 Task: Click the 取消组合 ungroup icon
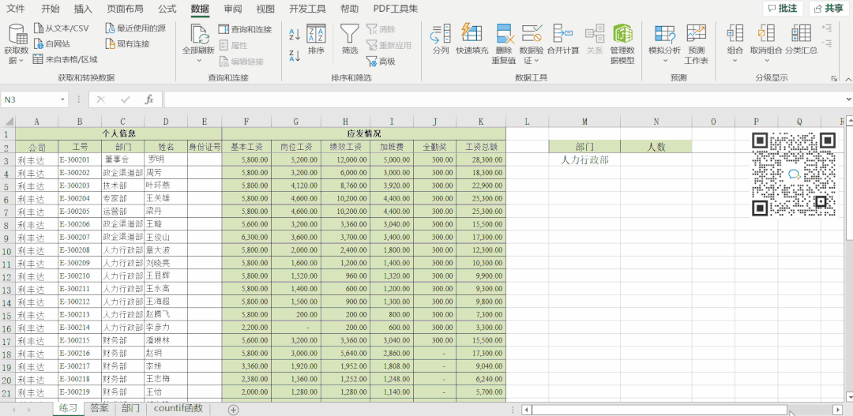(x=766, y=34)
